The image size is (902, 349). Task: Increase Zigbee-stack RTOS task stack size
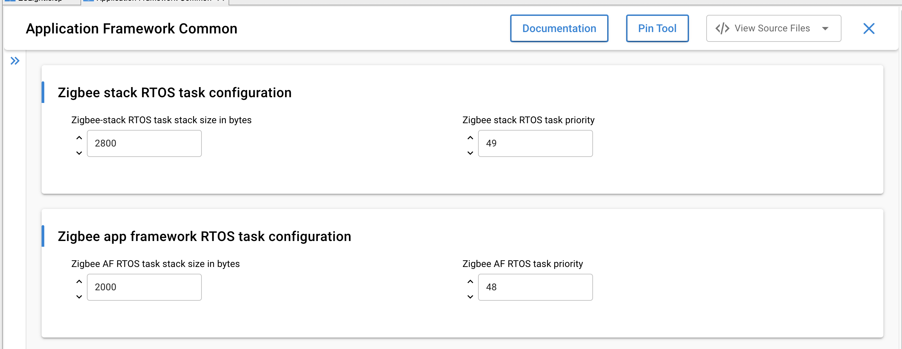pos(79,138)
